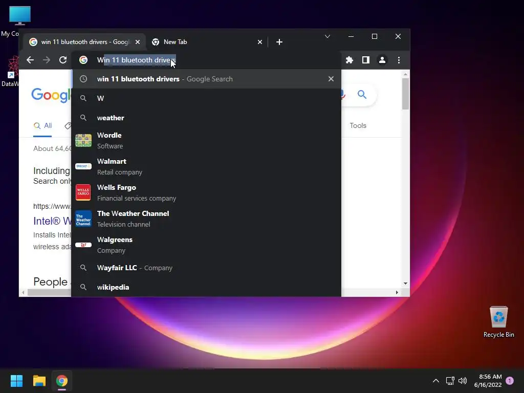Choose the 'W' search suggestion
Screen dimensions: 524x393
pyautogui.click(x=207, y=98)
